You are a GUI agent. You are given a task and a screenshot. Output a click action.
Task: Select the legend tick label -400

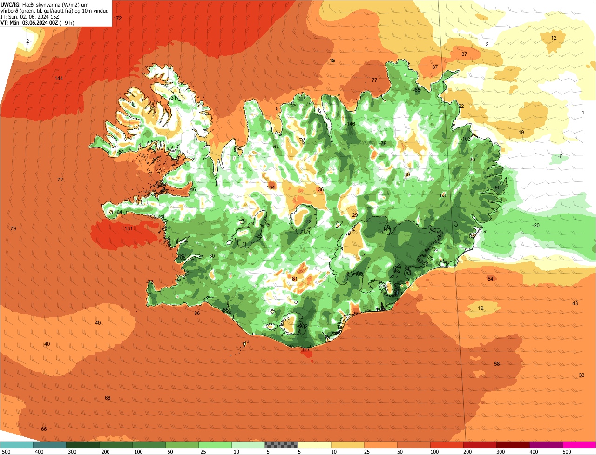click(38, 452)
